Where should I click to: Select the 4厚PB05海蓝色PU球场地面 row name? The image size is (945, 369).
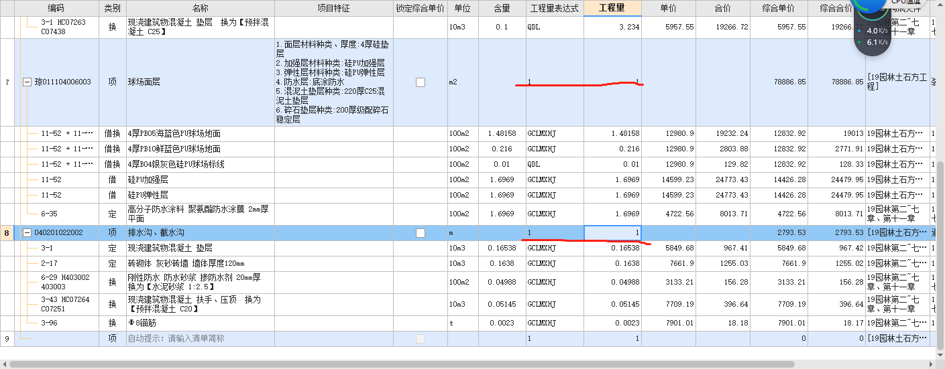point(201,134)
